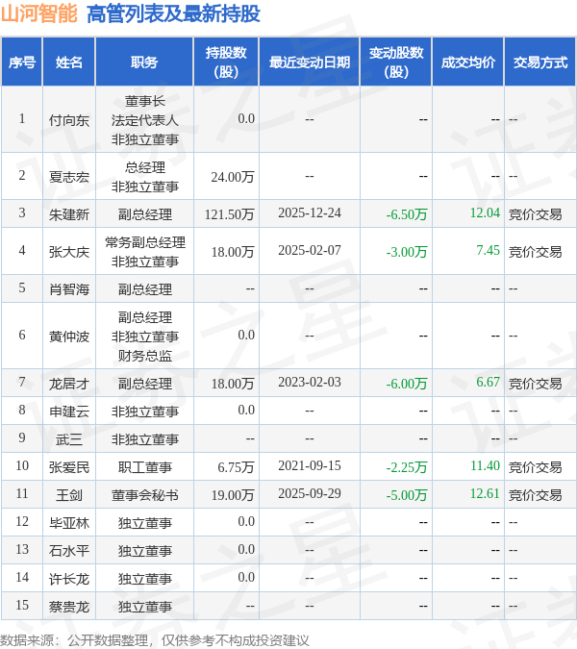Click the 高管列表及最新持股 heading

pyautogui.click(x=173, y=13)
